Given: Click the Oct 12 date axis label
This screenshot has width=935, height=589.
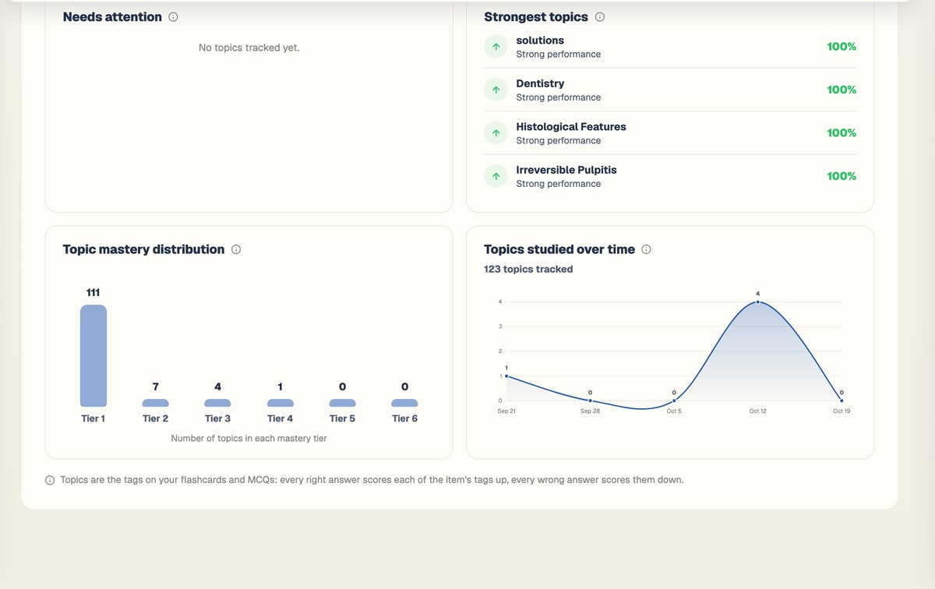Looking at the screenshot, I should click(757, 411).
